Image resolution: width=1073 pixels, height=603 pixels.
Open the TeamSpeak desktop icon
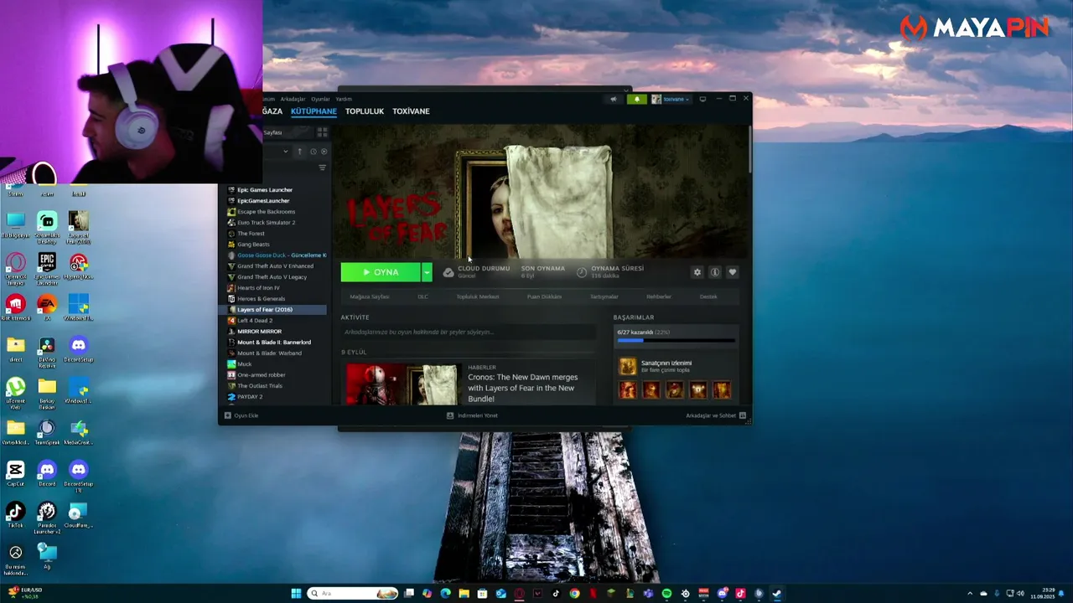coord(47,432)
